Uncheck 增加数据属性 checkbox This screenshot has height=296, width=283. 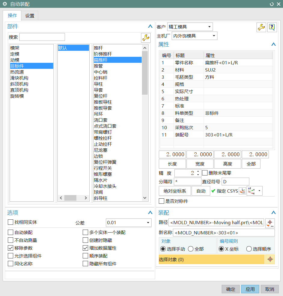tap(85, 248)
